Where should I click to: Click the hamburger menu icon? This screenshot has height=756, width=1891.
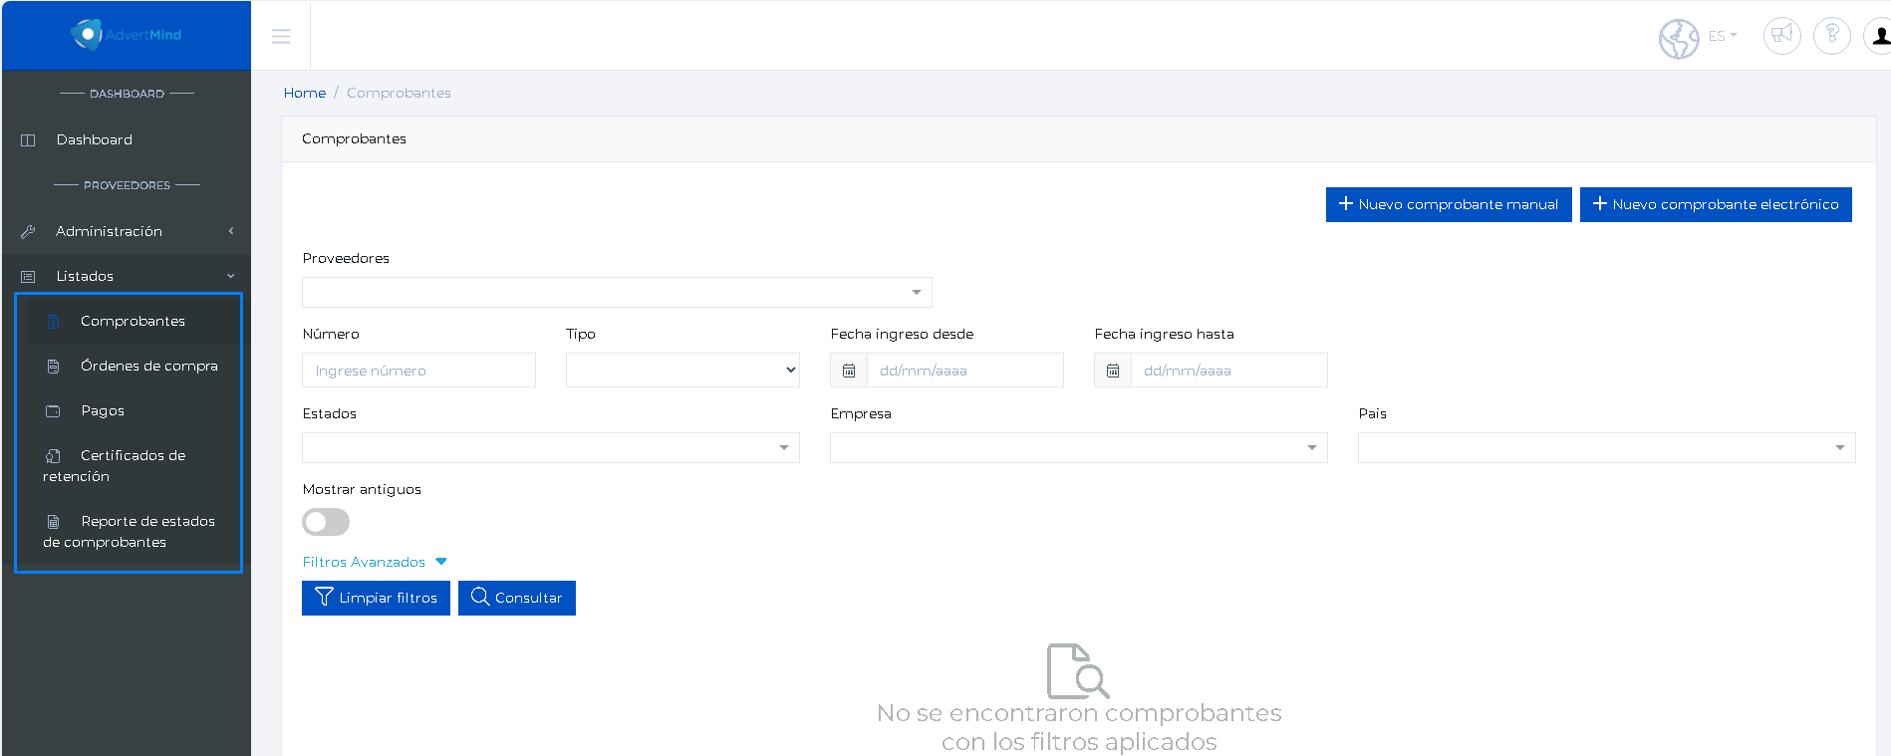tap(281, 36)
